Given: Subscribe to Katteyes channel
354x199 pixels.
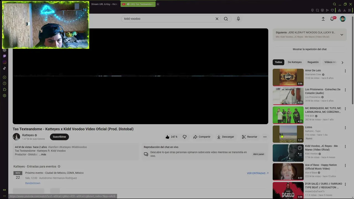Looking at the screenshot, I should click(59, 137).
